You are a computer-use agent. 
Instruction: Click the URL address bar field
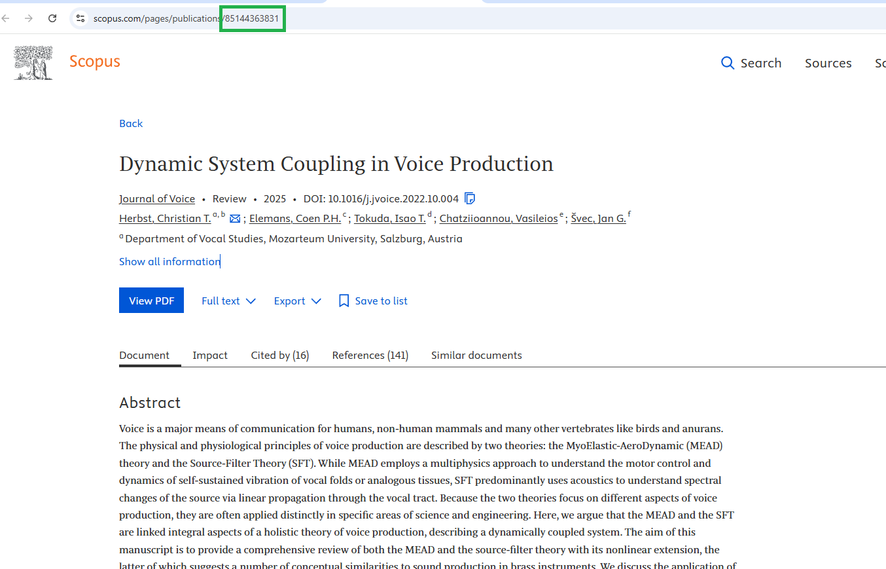(x=458, y=18)
